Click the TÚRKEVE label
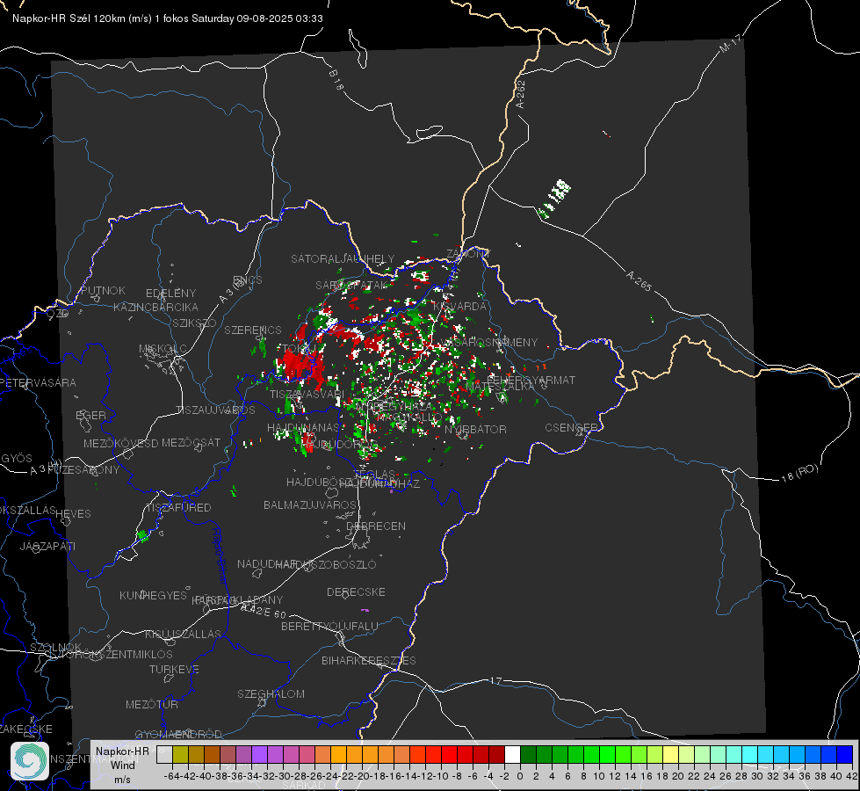 point(175,669)
